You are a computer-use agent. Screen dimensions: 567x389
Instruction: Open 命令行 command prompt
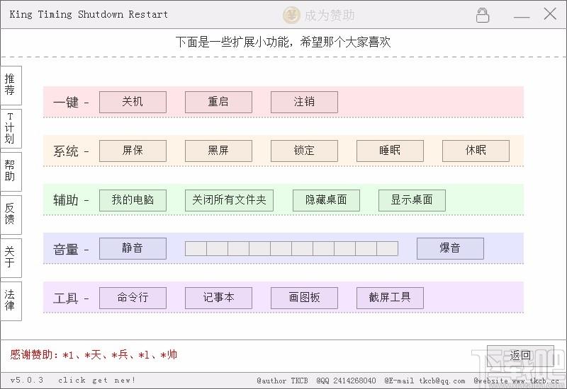(x=133, y=298)
